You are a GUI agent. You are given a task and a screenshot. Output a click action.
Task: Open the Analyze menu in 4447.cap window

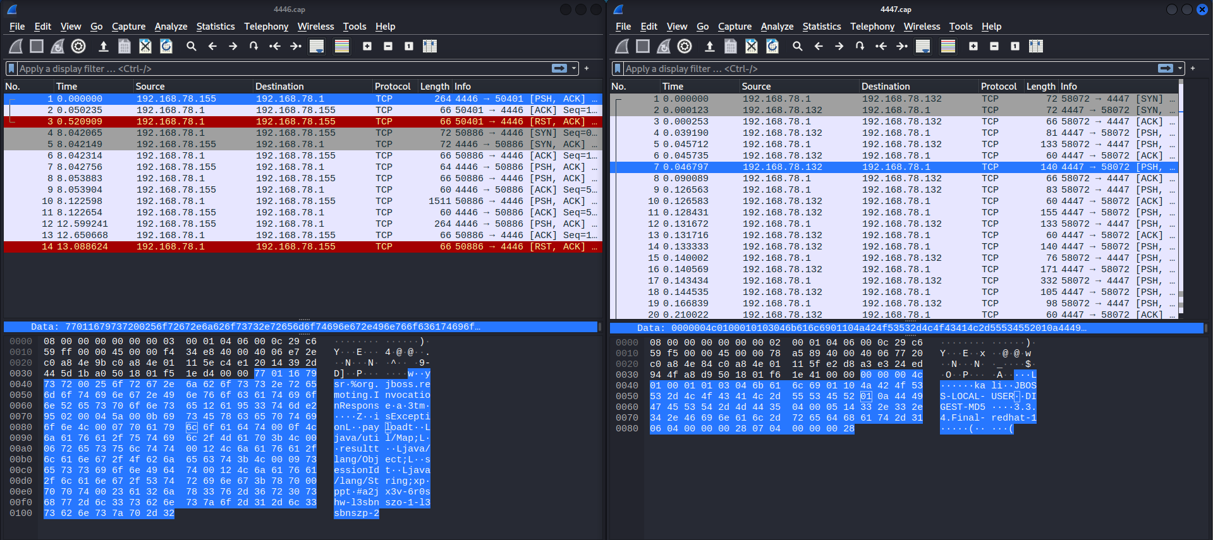tap(777, 27)
